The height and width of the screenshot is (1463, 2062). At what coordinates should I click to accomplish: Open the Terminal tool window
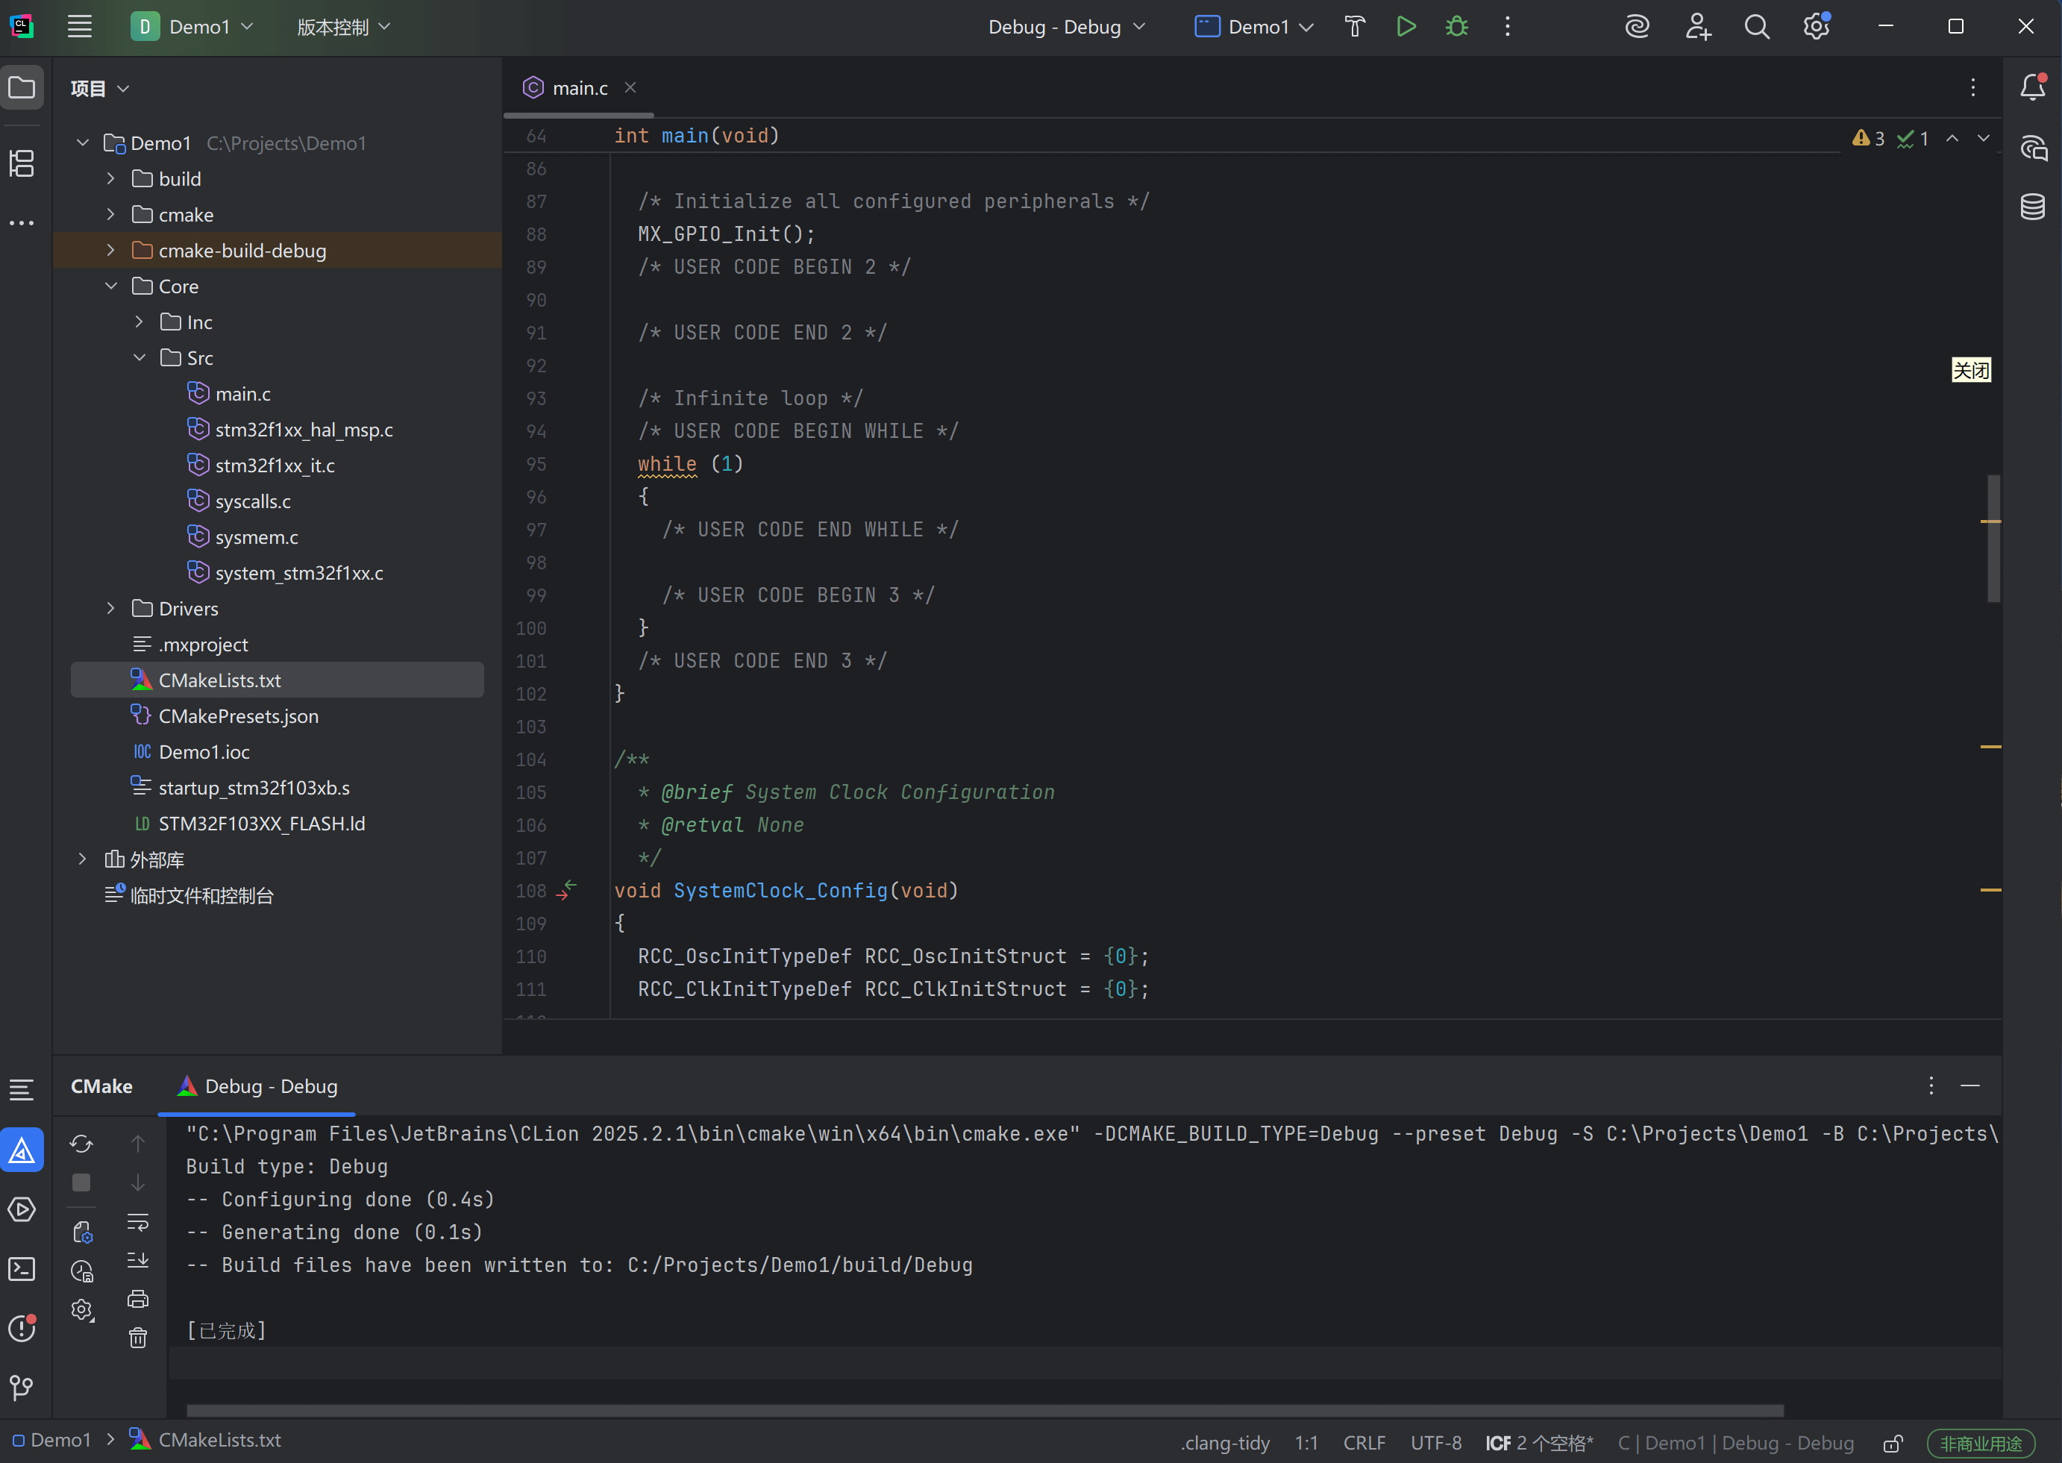point(22,1269)
